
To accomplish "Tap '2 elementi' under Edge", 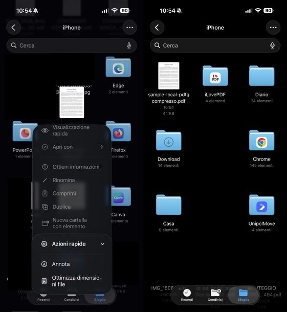I will pos(118,92).
